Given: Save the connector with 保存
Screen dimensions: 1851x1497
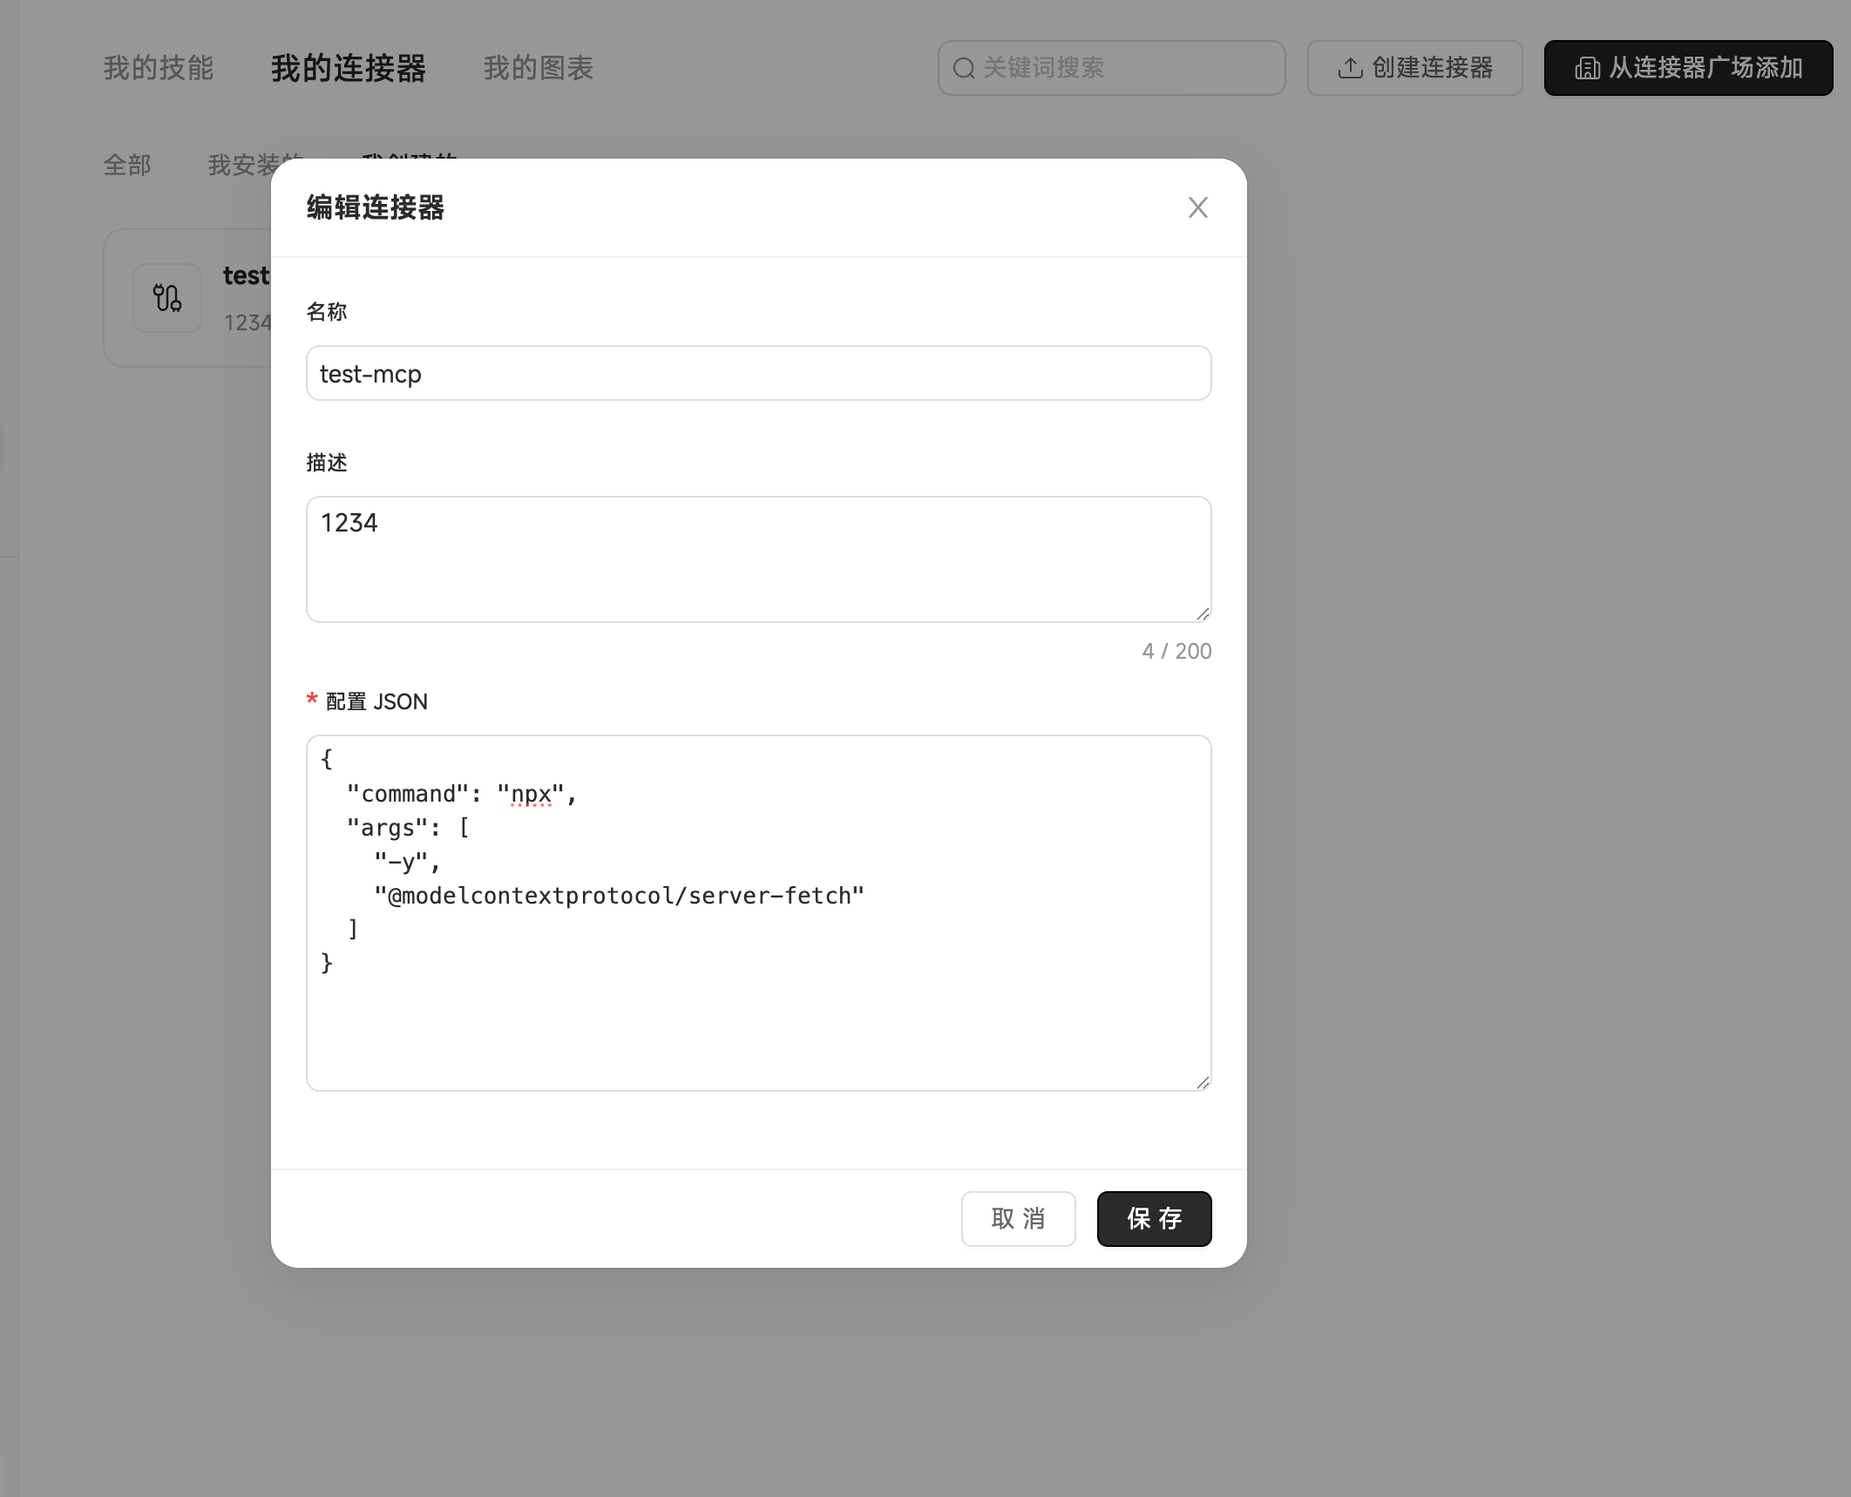Looking at the screenshot, I should coord(1154,1218).
